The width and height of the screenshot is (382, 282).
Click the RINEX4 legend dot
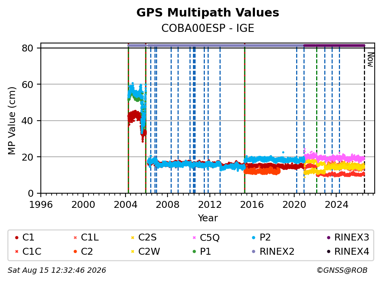tap(328, 252)
